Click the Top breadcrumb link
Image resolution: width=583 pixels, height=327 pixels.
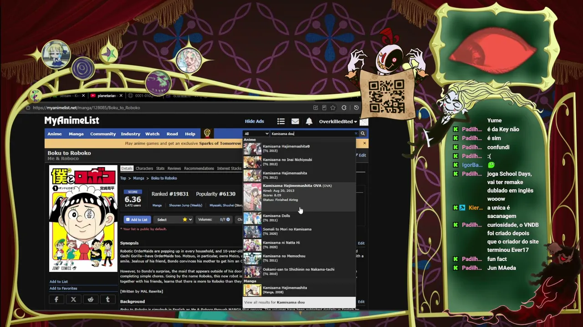pyautogui.click(x=123, y=178)
